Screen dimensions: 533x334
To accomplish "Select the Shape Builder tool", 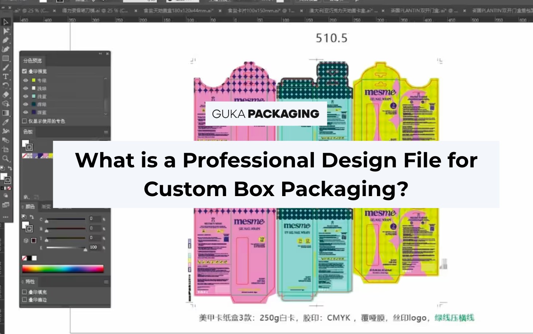I will 6,104.
